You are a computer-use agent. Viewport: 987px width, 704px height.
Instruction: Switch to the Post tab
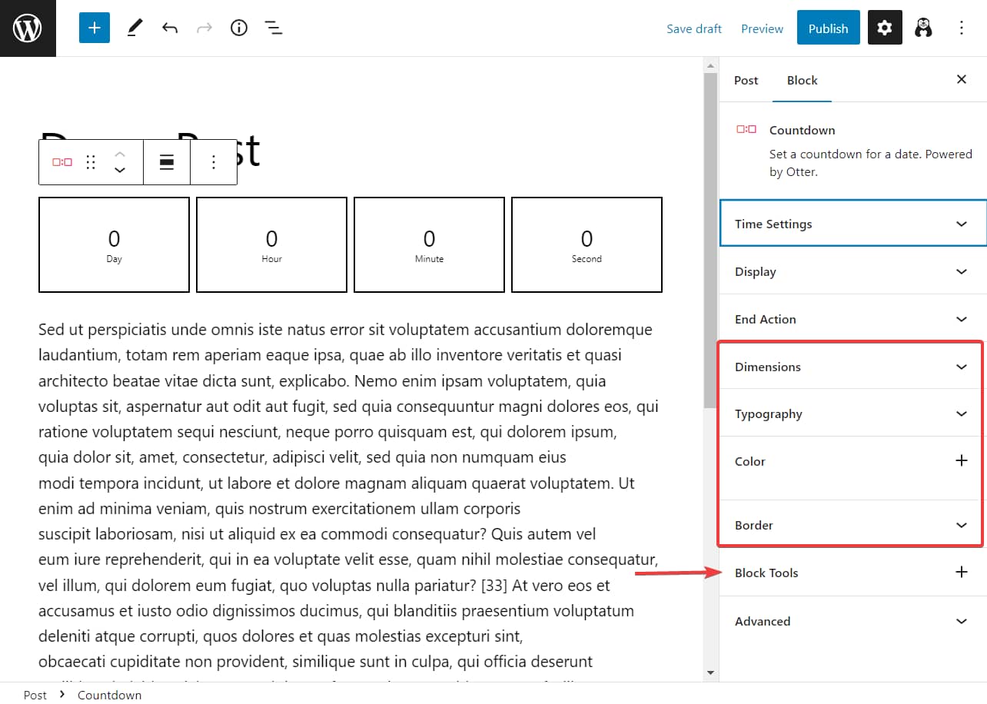pos(746,80)
